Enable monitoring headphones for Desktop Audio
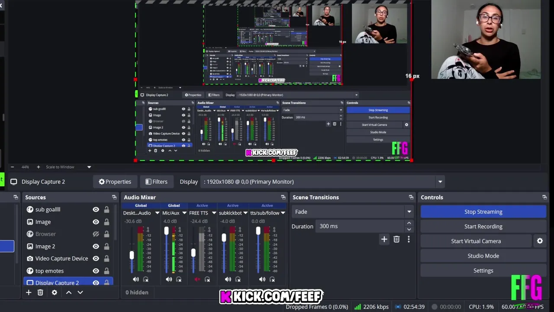554x312 pixels. point(146,279)
